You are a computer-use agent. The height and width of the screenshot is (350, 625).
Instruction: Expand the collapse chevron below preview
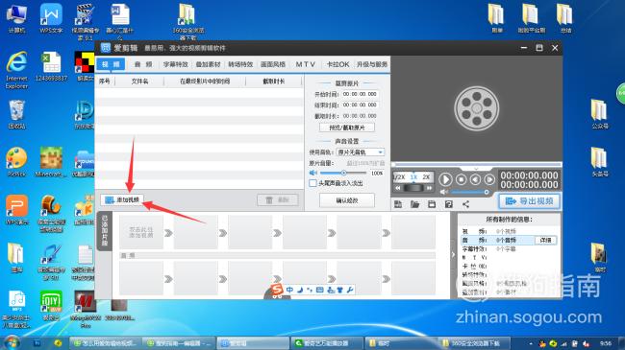pyautogui.click(x=476, y=169)
